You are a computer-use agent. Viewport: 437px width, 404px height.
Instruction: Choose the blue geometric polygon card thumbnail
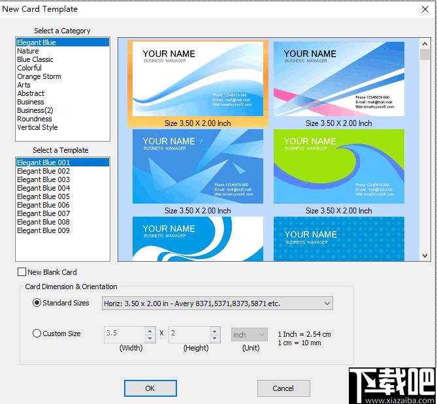coord(198,166)
